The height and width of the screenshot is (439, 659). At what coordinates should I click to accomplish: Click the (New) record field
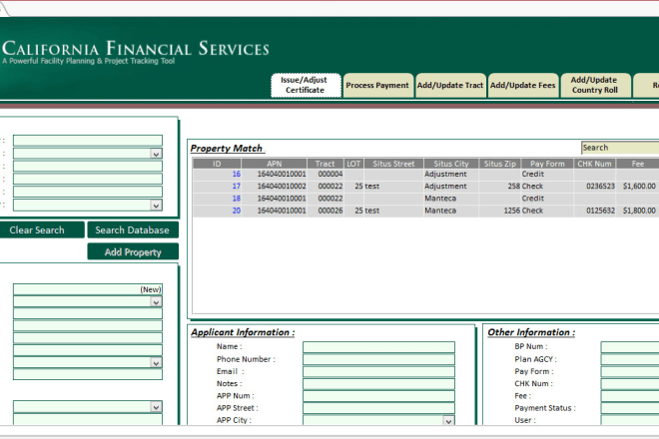coord(88,289)
